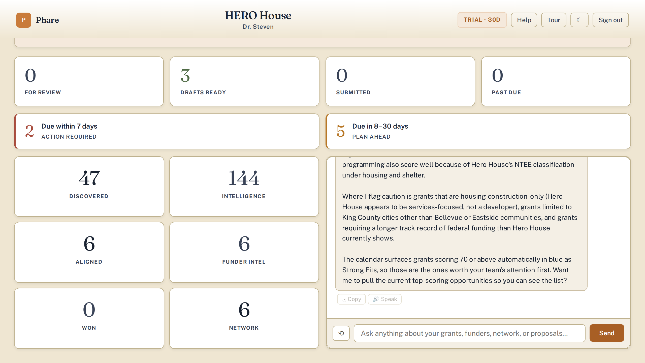Click the HERO House title
645x363 pixels.
pyautogui.click(x=258, y=15)
